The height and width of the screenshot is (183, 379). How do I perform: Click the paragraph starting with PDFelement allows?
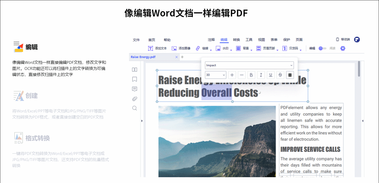point(311,124)
